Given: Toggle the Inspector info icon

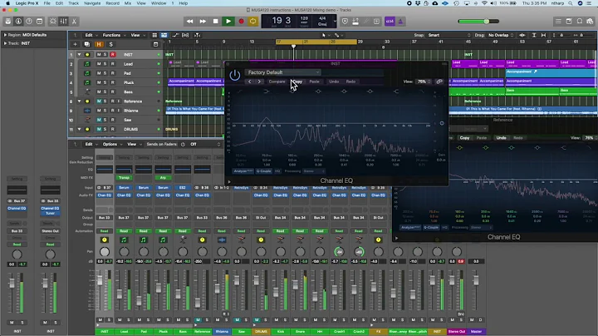Looking at the screenshot, I should tap(18, 22).
